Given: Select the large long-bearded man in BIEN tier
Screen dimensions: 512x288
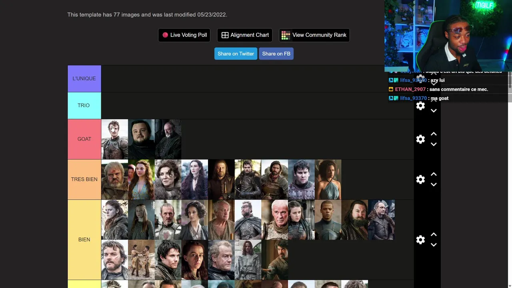Looking at the screenshot, I should 354,220.
